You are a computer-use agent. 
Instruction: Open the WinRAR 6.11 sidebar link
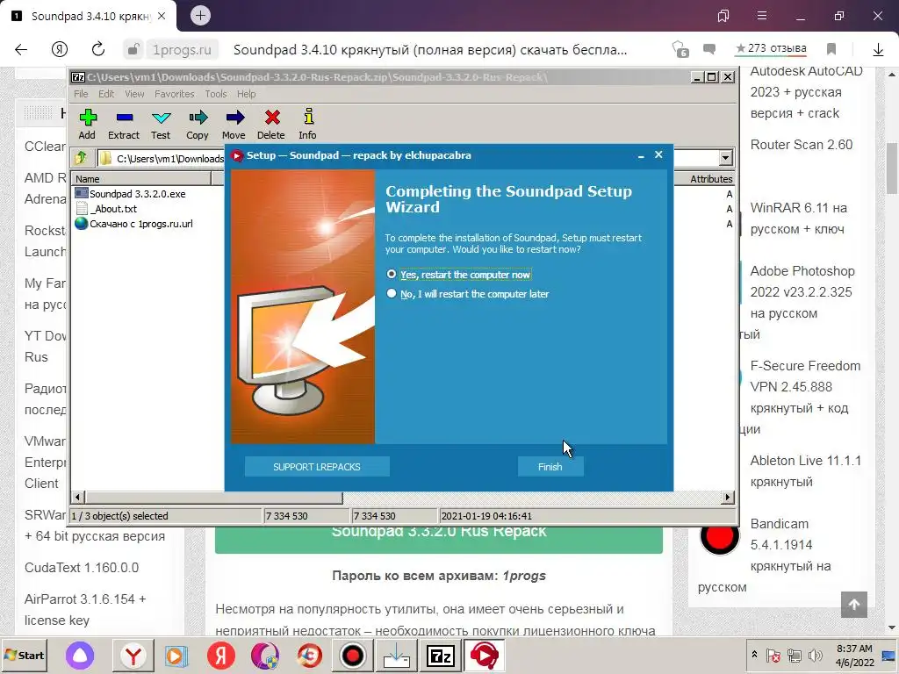click(799, 219)
